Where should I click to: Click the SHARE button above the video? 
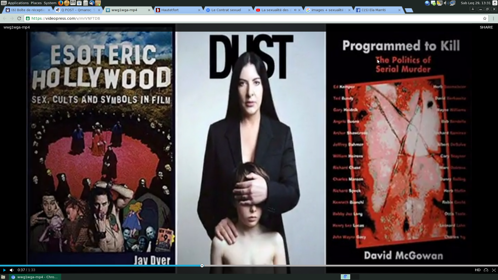(486, 27)
